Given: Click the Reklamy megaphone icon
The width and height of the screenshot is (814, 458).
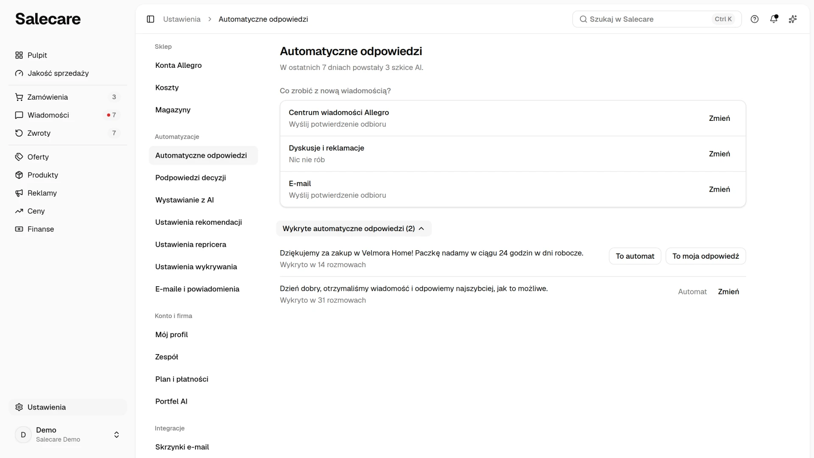Looking at the screenshot, I should pos(19,193).
